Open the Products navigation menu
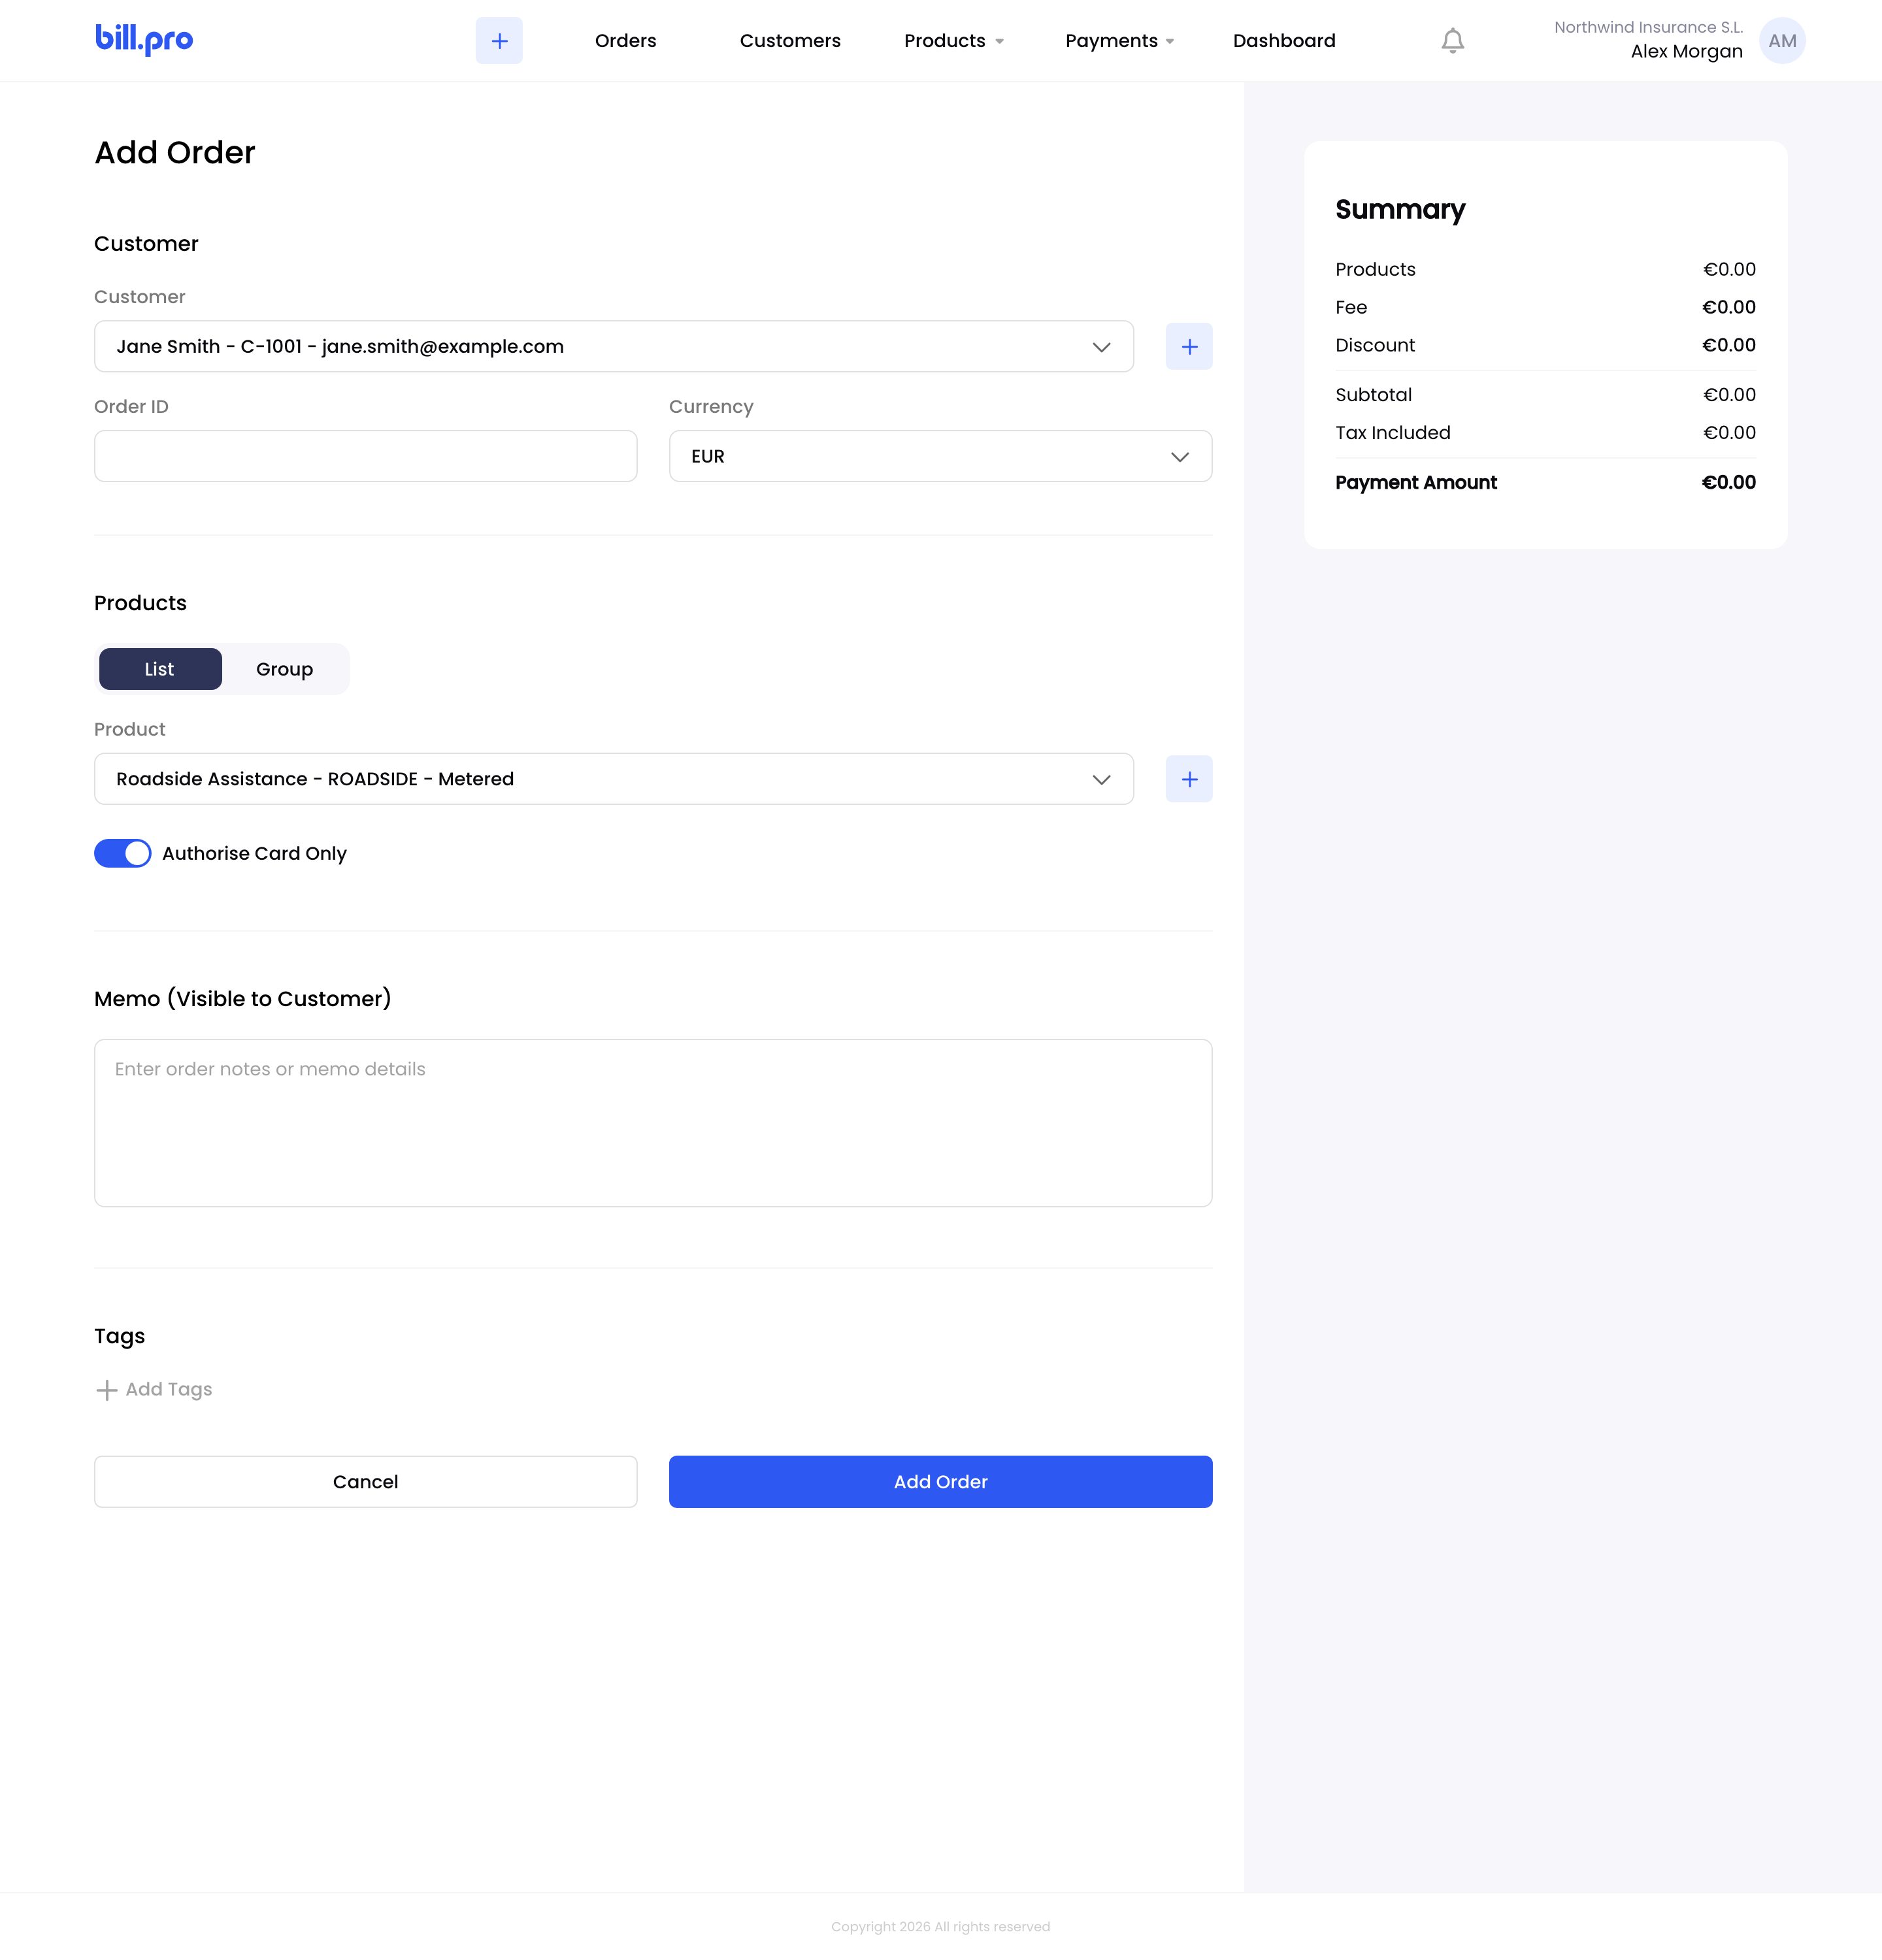Screen dimensions: 1882x1960 click(953, 41)
